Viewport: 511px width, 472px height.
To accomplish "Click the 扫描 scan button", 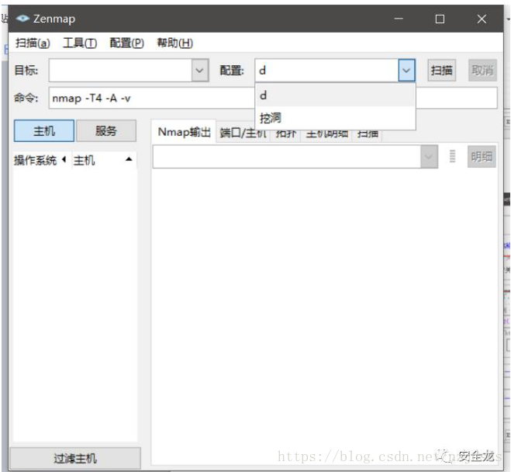I will pyautogui.click(x=441, y=70).
